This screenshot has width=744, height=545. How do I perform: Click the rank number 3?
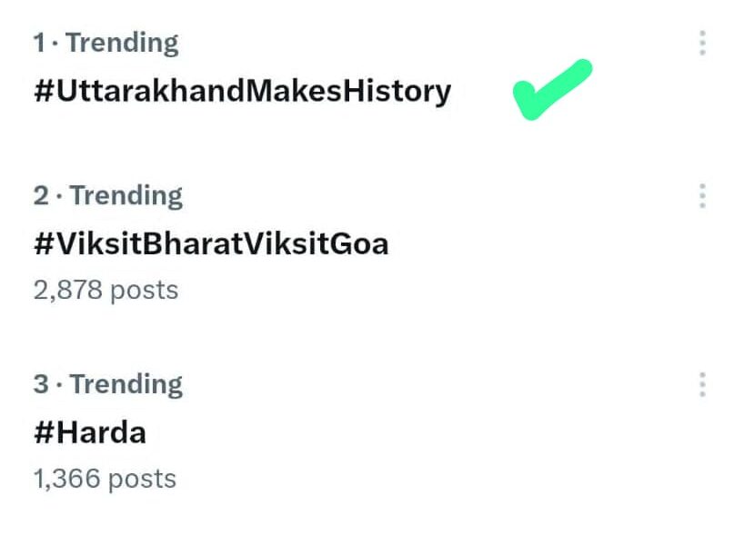41,384
